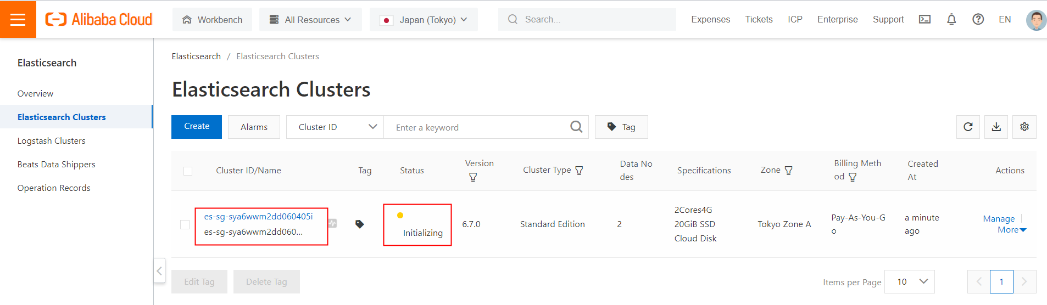Image resolution: width=1047 pixels, height=305 pixels.
Task: Click the Standard Edition cell
Action: coord(552,224)
